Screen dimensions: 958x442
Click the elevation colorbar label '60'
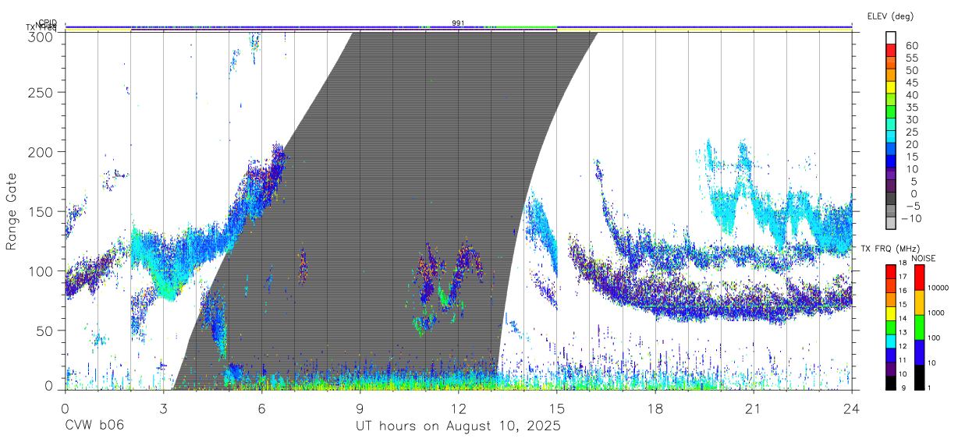[911, 46]
